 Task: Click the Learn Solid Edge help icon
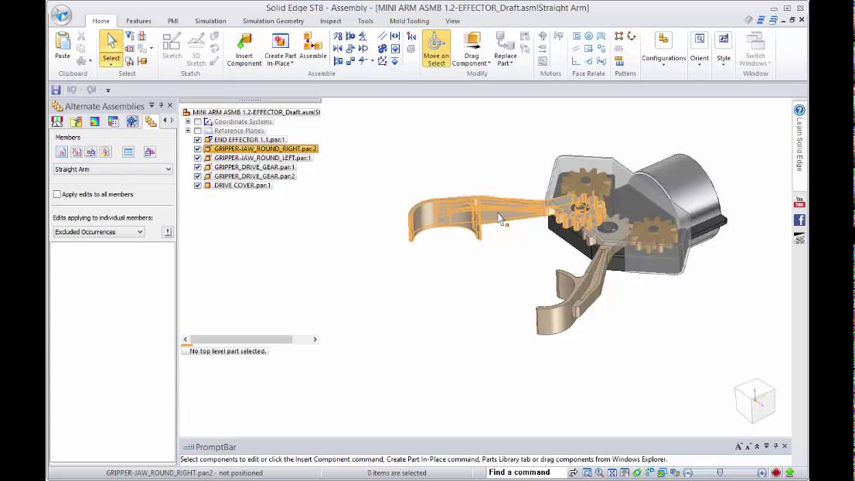pyautogui.click(x=799, y=110)
